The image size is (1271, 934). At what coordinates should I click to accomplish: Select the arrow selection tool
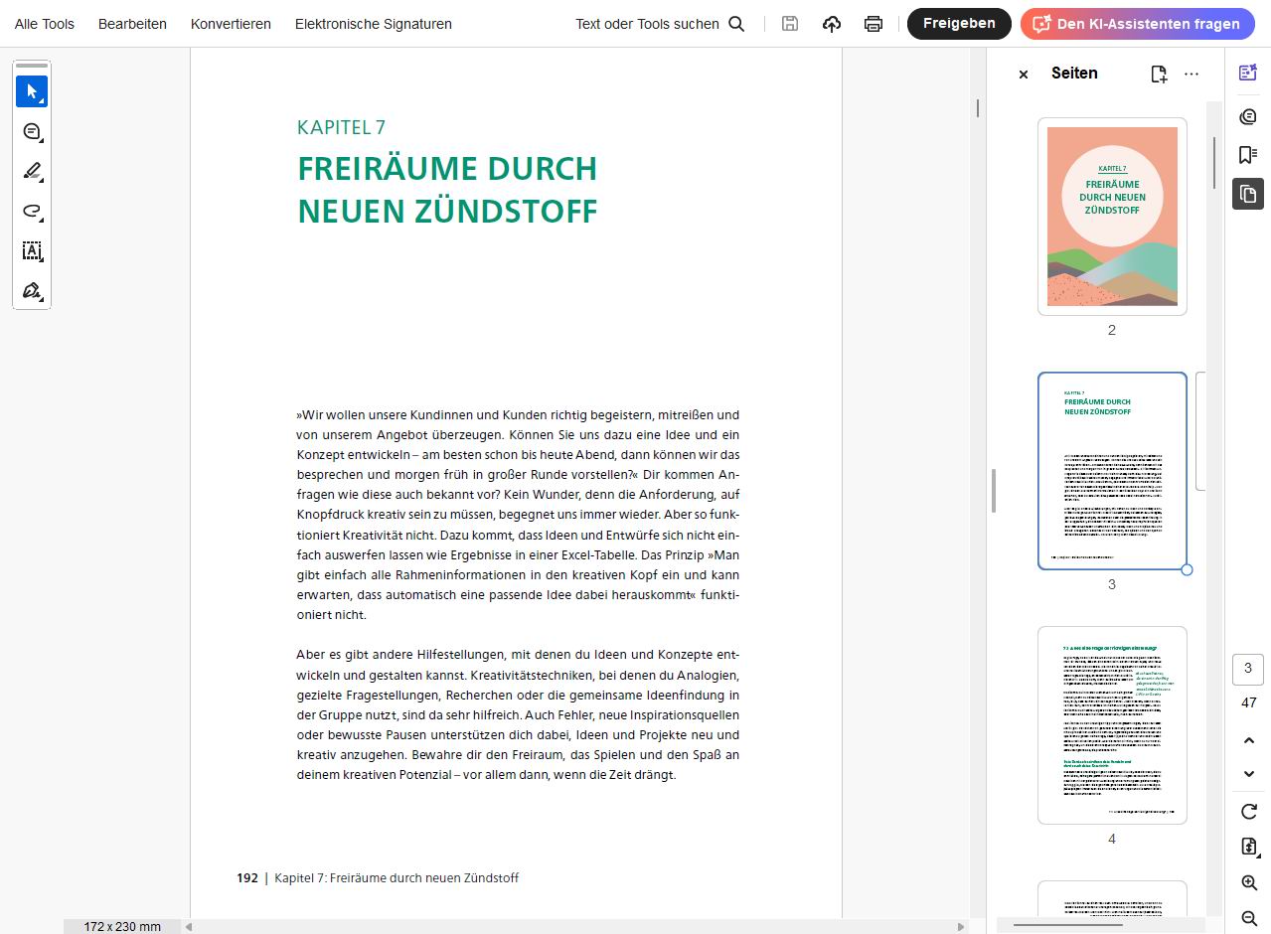[x=32, y=91]
